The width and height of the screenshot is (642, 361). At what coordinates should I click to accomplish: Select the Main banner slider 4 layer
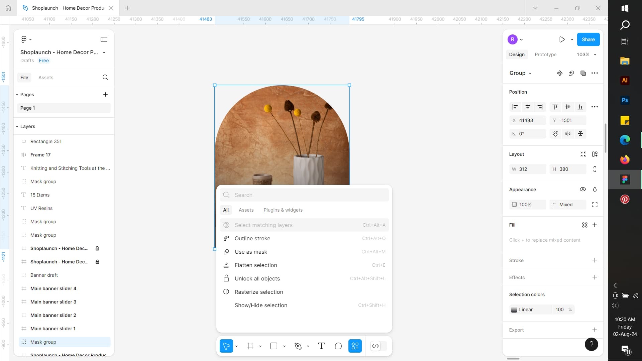click(64, 288)
